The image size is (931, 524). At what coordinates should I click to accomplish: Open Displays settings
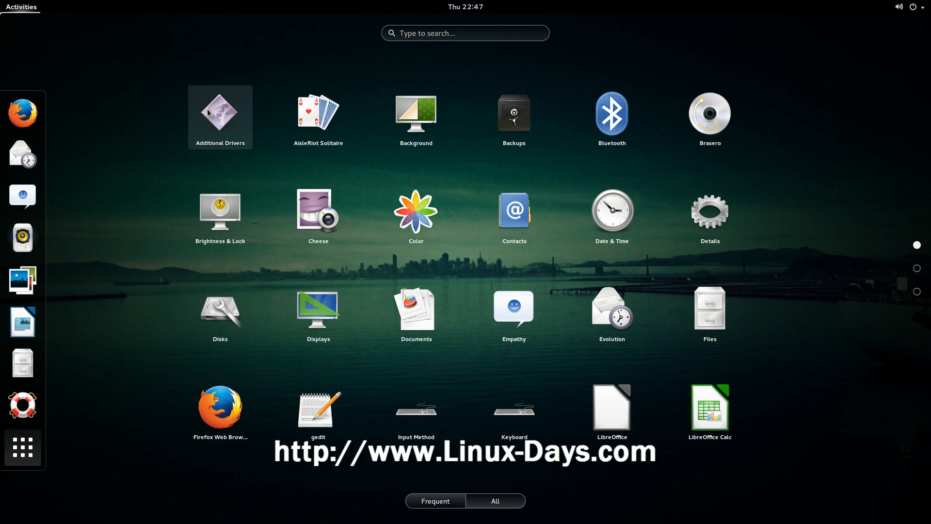(318, 313)
